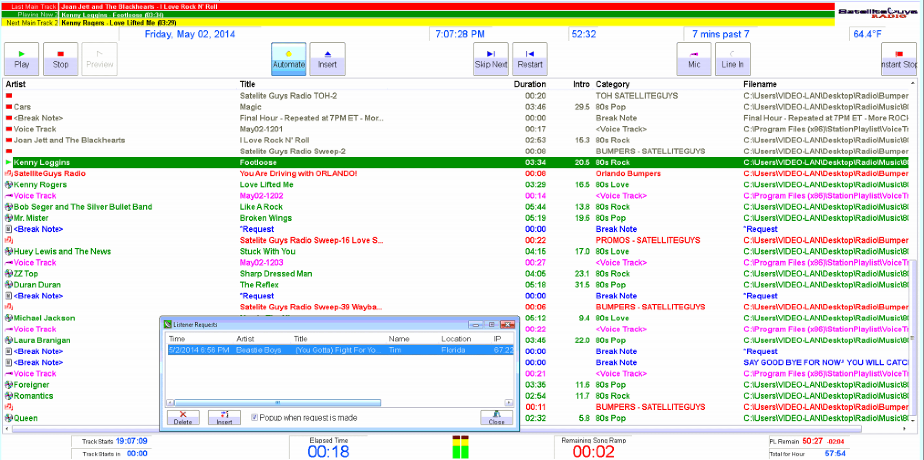
Task: Select Sharp Dressed Man title
Action: [x=276, y=274]
